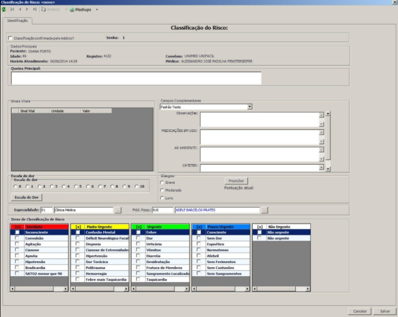This screenshot has height=317, width=398.
Task: Click the Cancelar button
Action: point(360,311)
